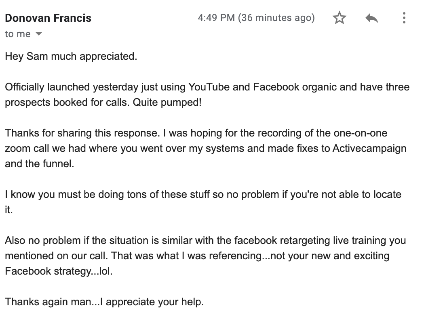Viewport: 426px width, 315px height.
Task: Click the phrase 'Quite pumped!'
Action: (x=167, y=103)
